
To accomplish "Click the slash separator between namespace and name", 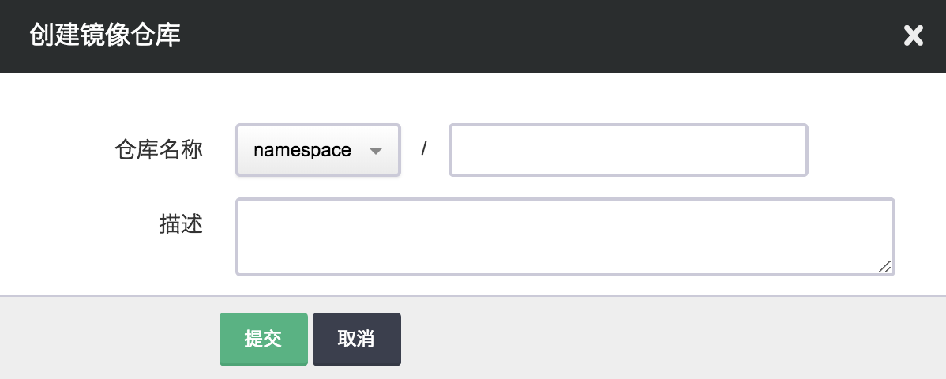I will click(424, 148).
